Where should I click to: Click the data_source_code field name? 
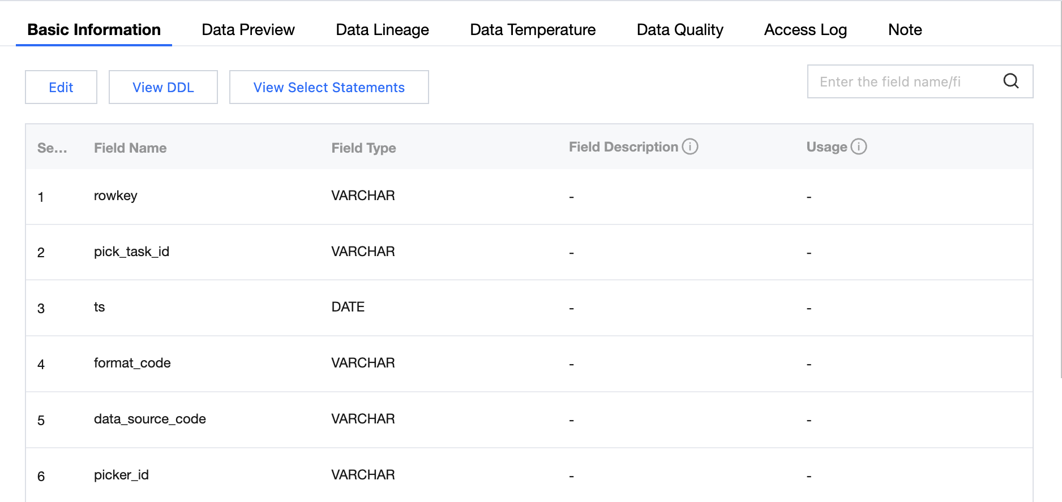(x=149, y=419)
